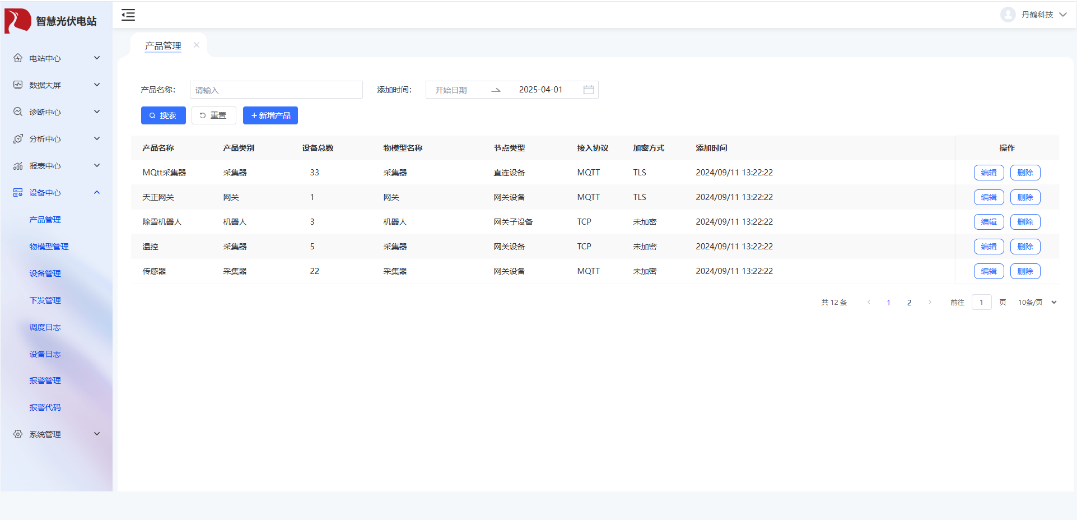Click the 诊断中心 search icon
The image size is (1077, 520).
coord(18,112)
